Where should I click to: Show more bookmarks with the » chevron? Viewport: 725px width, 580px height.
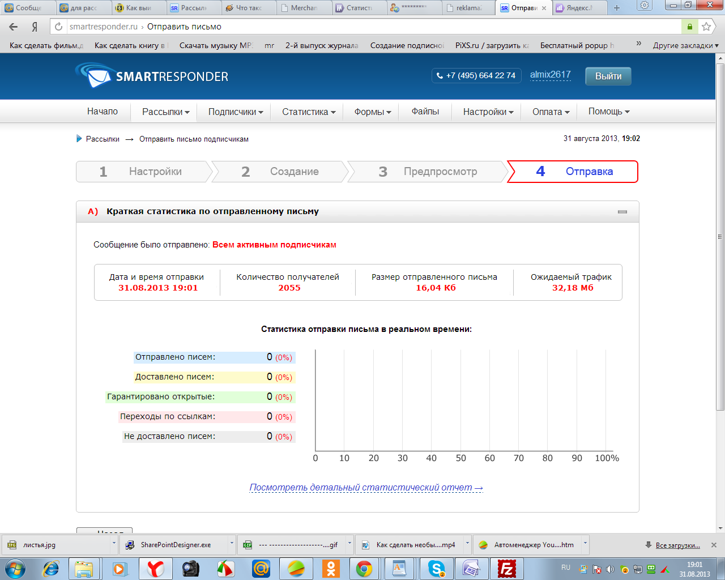(x=639, y=44)
